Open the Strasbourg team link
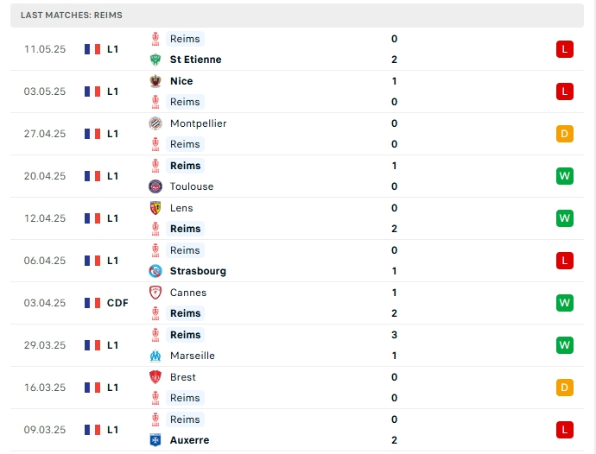The height and width of the screenshot is (454, 596). 198,271
